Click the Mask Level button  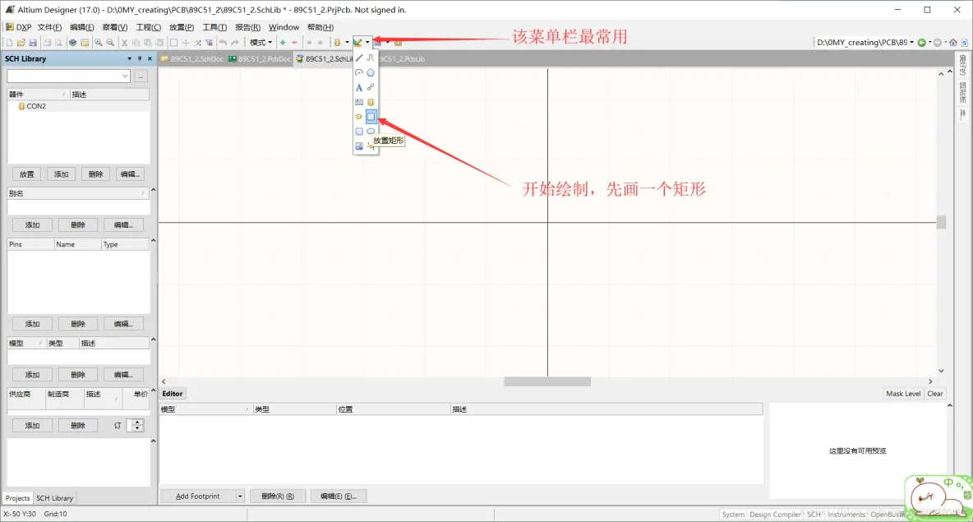point(903,394)
